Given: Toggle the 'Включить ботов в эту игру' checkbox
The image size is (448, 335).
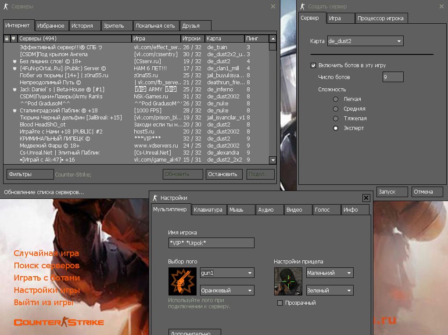Looking at the screenshot, I should (x=313, y=65).
